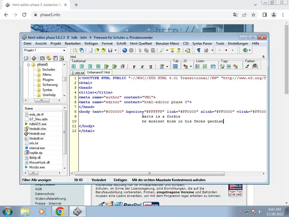This screenshot has height=217, width=289.
Task: Click the Widerrufsbelehrung link on the webpage
Action: point(51,199)
